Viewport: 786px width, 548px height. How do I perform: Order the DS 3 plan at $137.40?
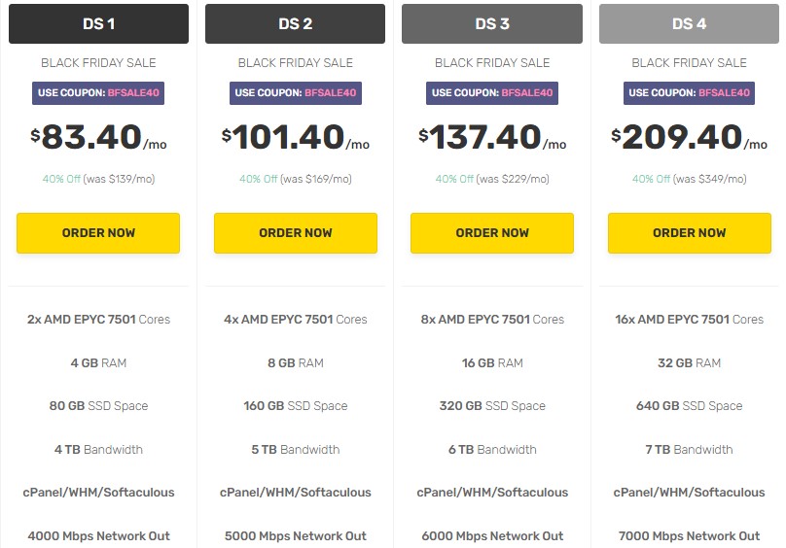pos(492,233)
